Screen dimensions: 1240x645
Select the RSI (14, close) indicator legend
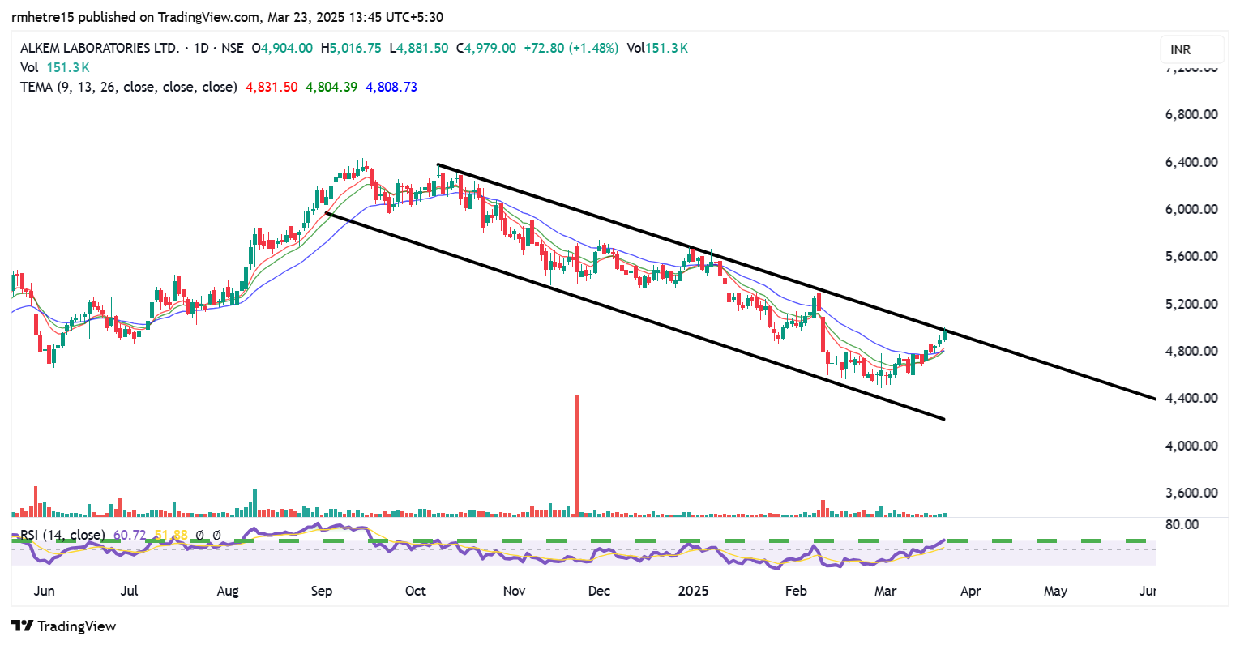(62, 535)
